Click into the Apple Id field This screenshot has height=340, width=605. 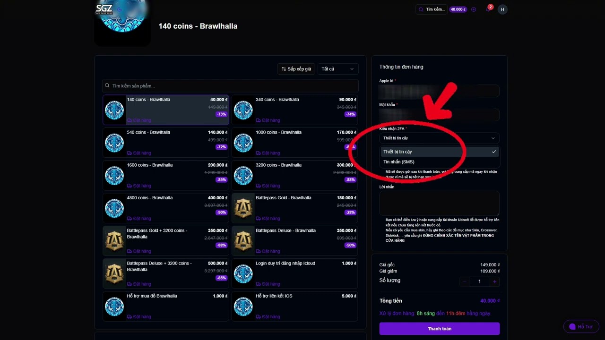[439, 91]
